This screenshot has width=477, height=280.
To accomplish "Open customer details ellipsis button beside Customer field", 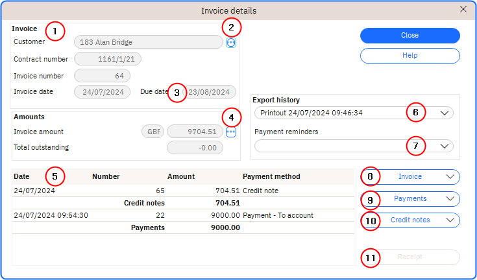I will point(231,42).
